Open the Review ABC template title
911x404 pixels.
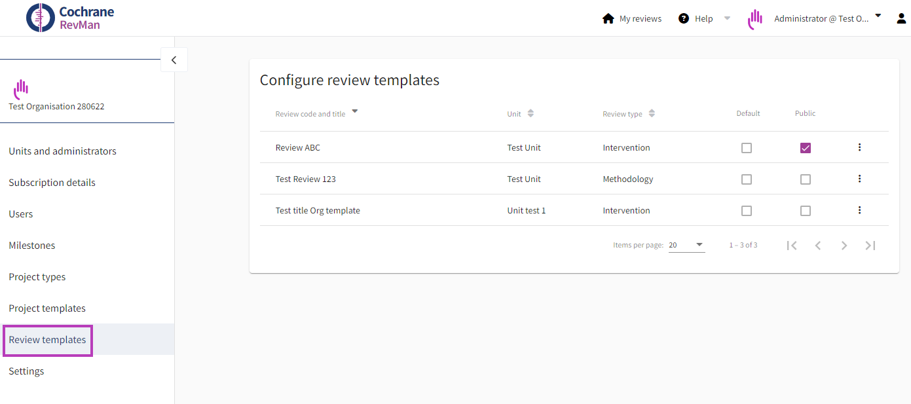pyautogui.click(x=298, y=148)
